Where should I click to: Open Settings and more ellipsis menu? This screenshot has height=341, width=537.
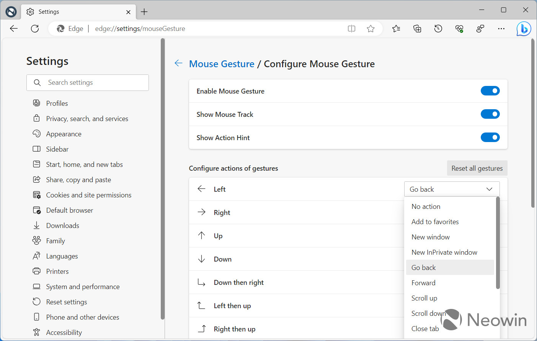501,28
